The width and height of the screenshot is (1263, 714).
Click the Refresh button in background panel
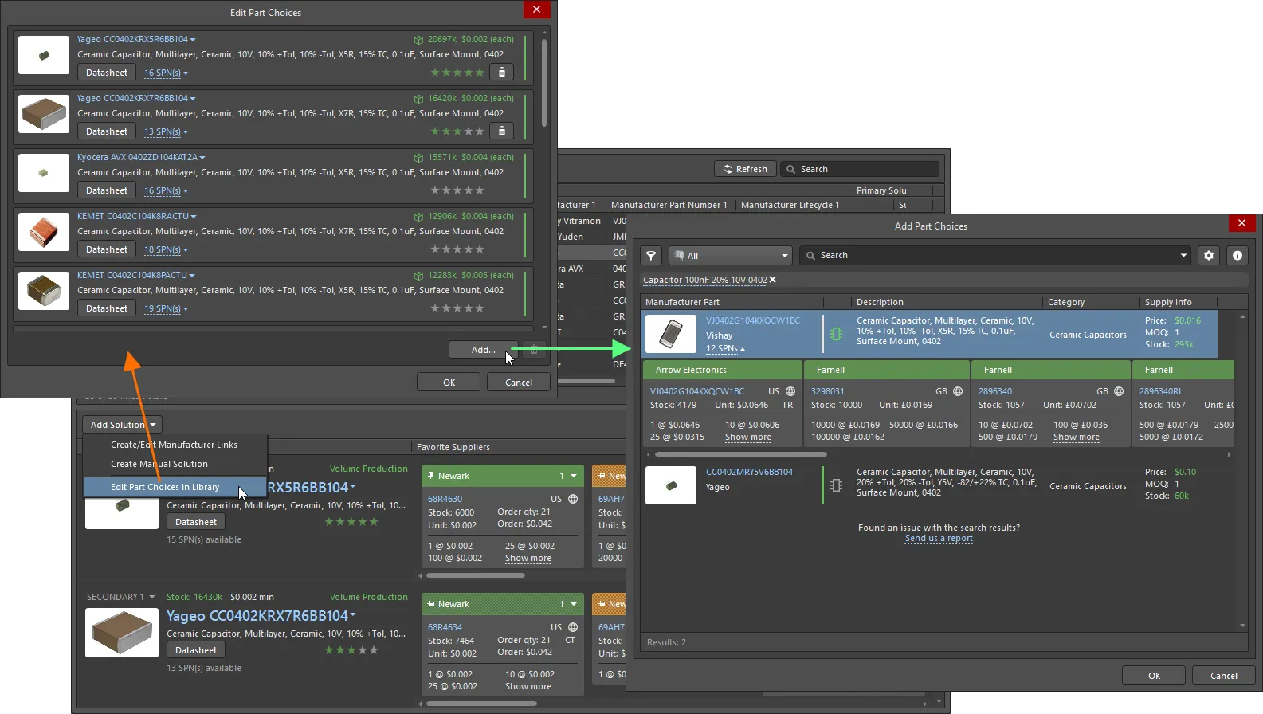(745, 169)
